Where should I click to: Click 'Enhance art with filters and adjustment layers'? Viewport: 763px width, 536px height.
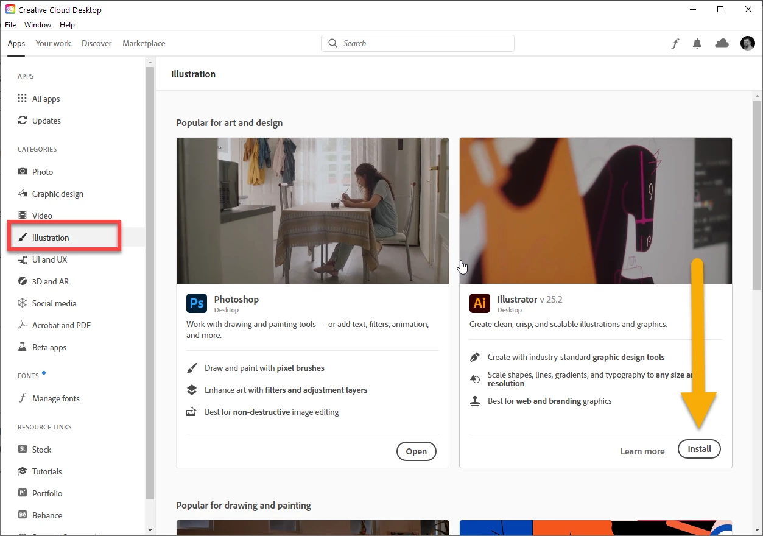tap(286, 390)
